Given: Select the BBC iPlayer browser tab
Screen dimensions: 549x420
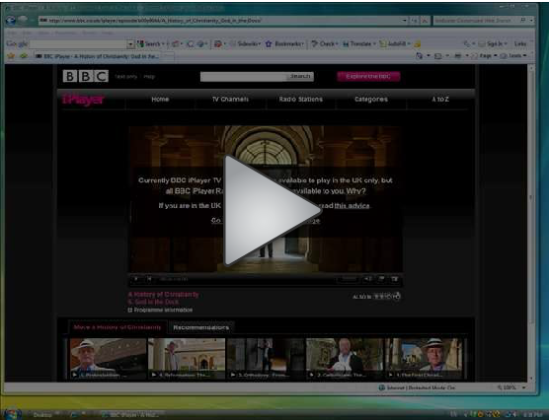Looking at the screenshot, I should pyautogui.click(x=98, y=56).
